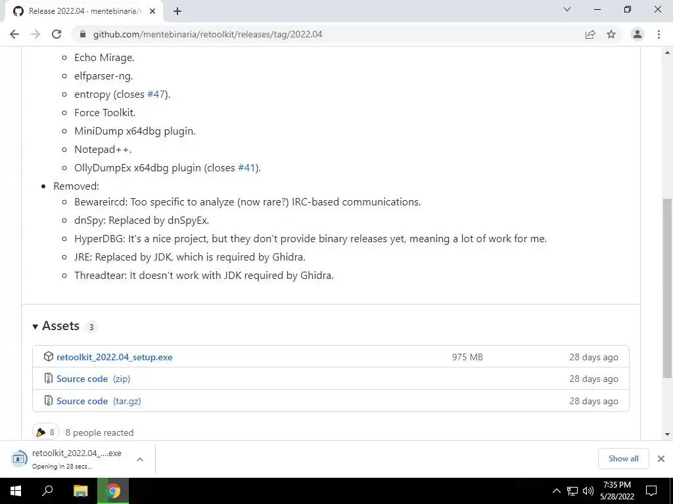Open issue #47 link
The height and width of the screenshot is (504, 673).
(156, 94)
